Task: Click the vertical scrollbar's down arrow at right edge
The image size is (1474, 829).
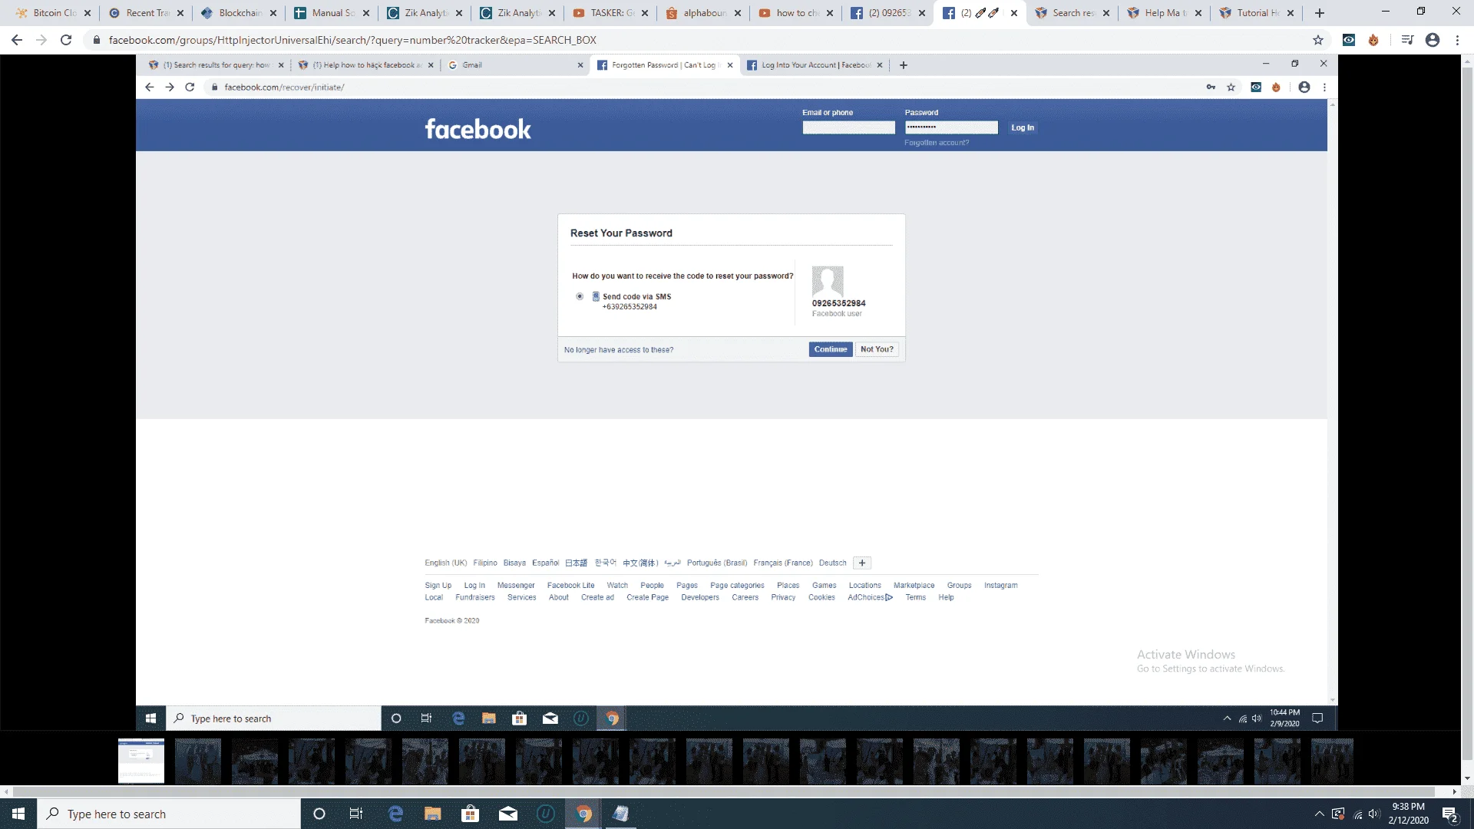Action: (x=1467, y=778)
